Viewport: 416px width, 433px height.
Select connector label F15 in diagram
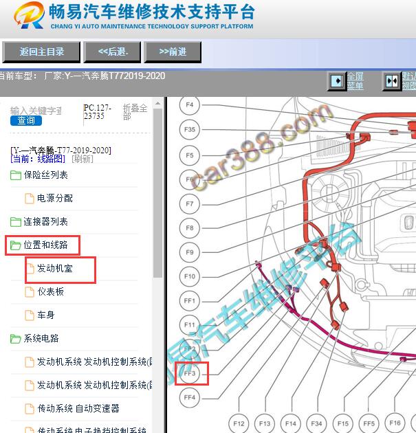click(343, 423)
